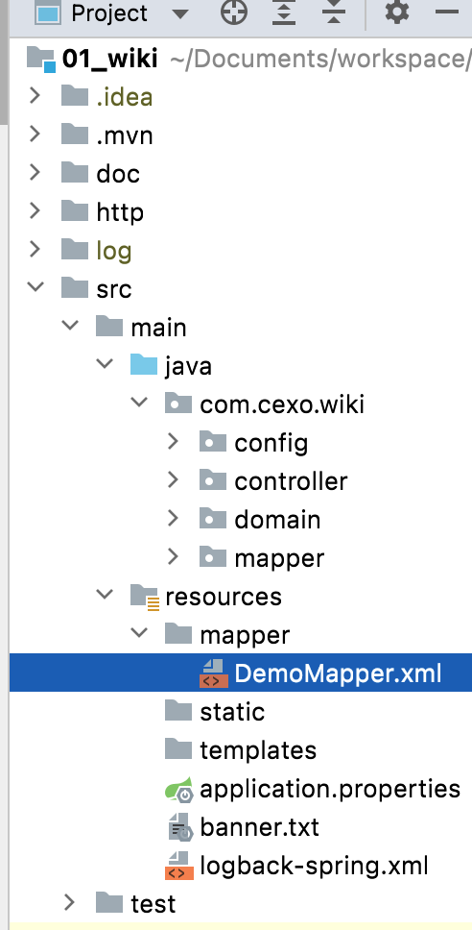Collapse the com.cexo.wiki package chevron
Image resolution: width=472 pixels, height=930 pixels.
pyautogui.click(x=139, y=403)
